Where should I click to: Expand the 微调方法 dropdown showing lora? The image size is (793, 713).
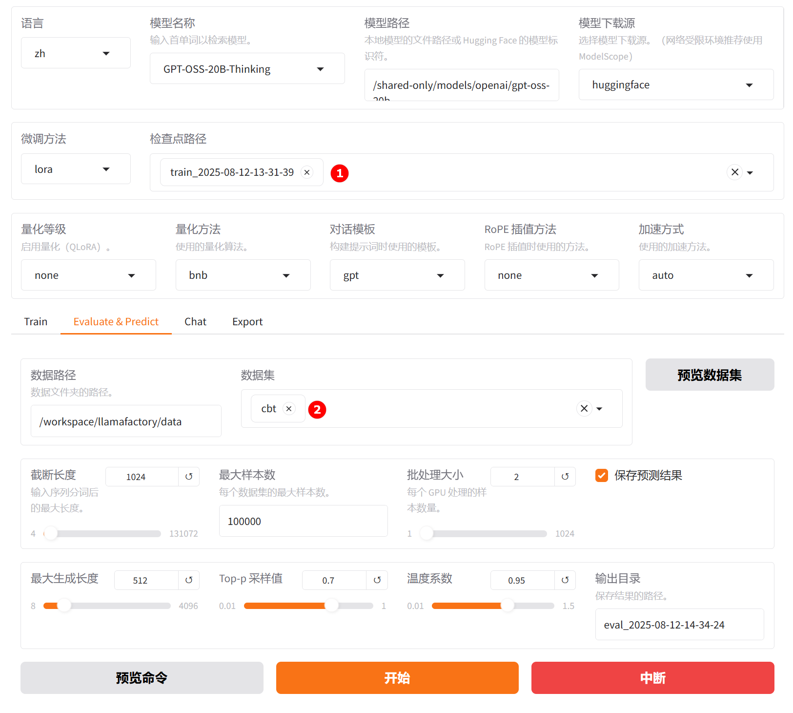76,169
